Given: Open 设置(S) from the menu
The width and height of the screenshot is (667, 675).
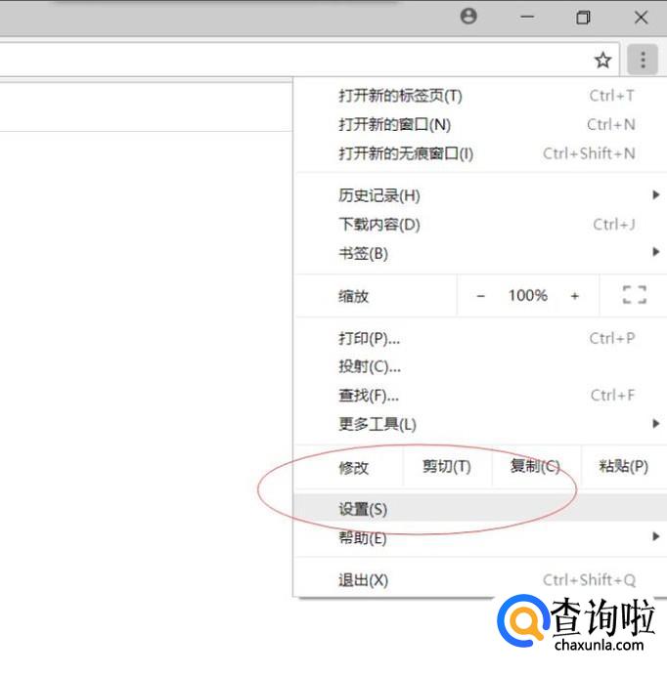Looking at the screenshot, I should [363, 509].
